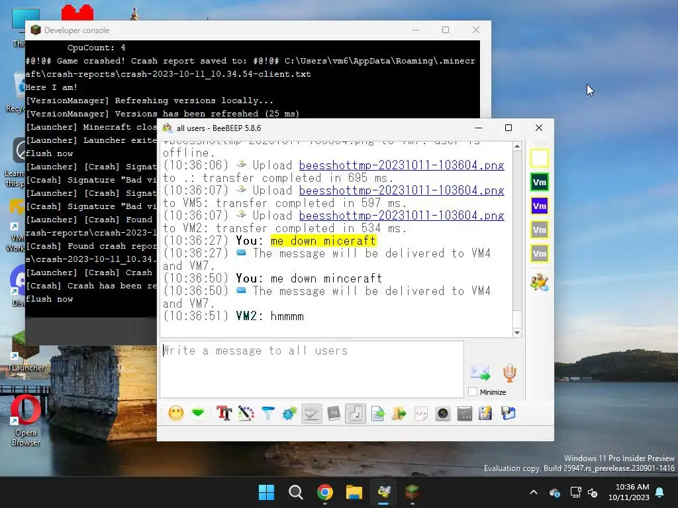Screen dimensions: 678x508
Task: Click the blue floppy disks save icon
Action: pos(508,413)
